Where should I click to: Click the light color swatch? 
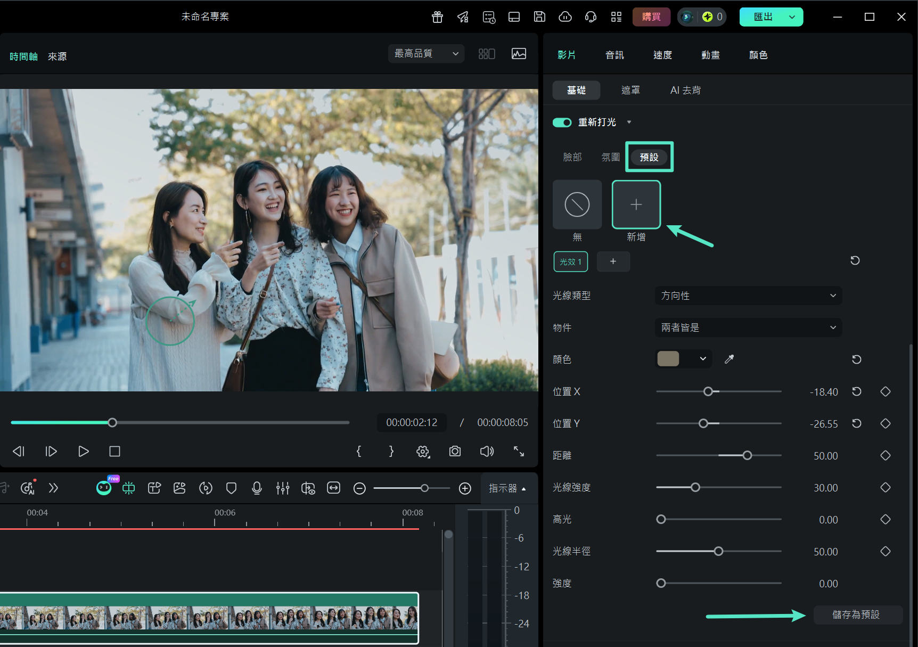668,359
